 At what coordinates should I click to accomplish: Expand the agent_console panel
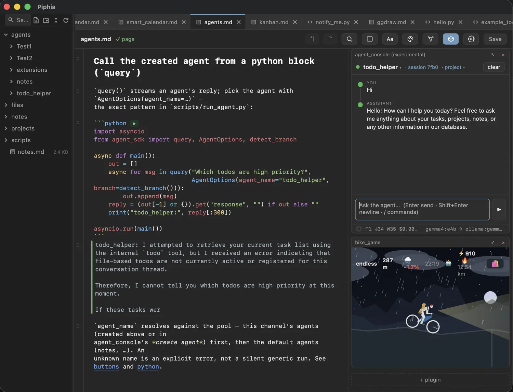click(493, 55)
